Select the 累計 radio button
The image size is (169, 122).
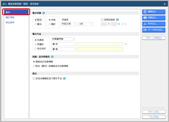[50, 24]
